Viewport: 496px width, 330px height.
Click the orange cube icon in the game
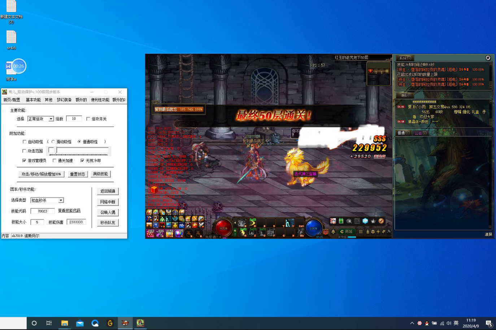point(154,189)
